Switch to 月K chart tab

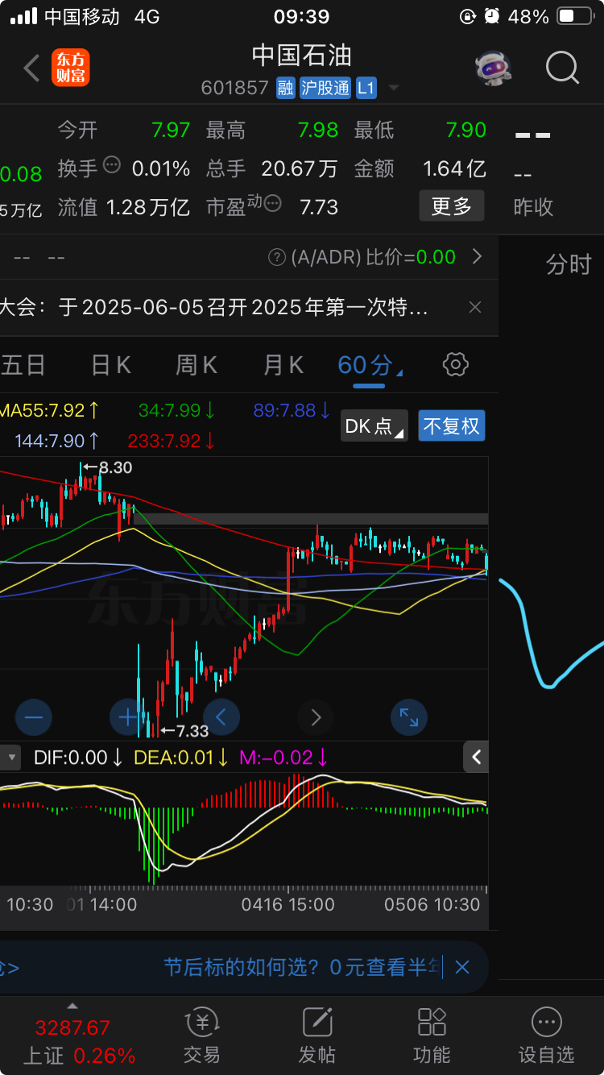(283, 365)
